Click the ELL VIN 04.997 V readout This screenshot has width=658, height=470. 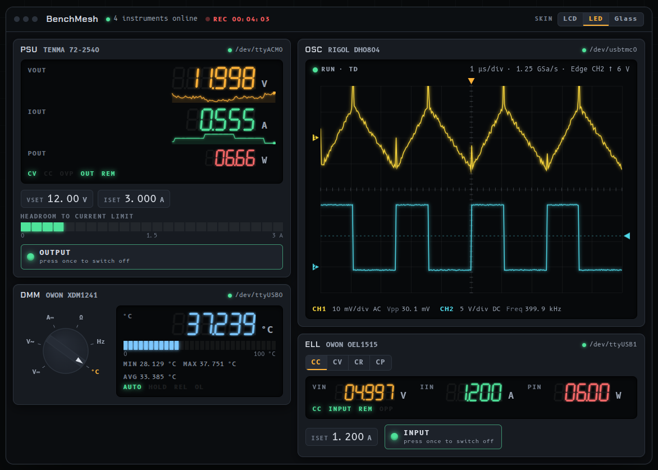[x=371, y=393]
